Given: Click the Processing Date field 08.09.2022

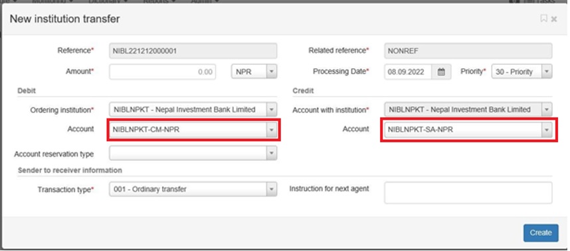Looking at the screenshot, I should tap(408, 72).
